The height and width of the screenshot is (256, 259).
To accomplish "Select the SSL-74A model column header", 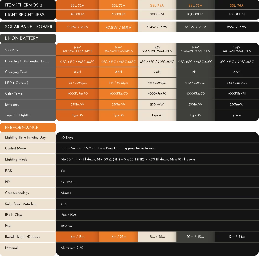I will (x=157, y=5).
